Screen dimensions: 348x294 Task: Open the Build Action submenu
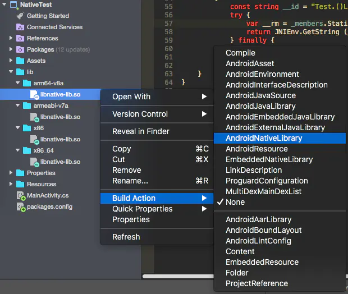[x=157, y=198]
